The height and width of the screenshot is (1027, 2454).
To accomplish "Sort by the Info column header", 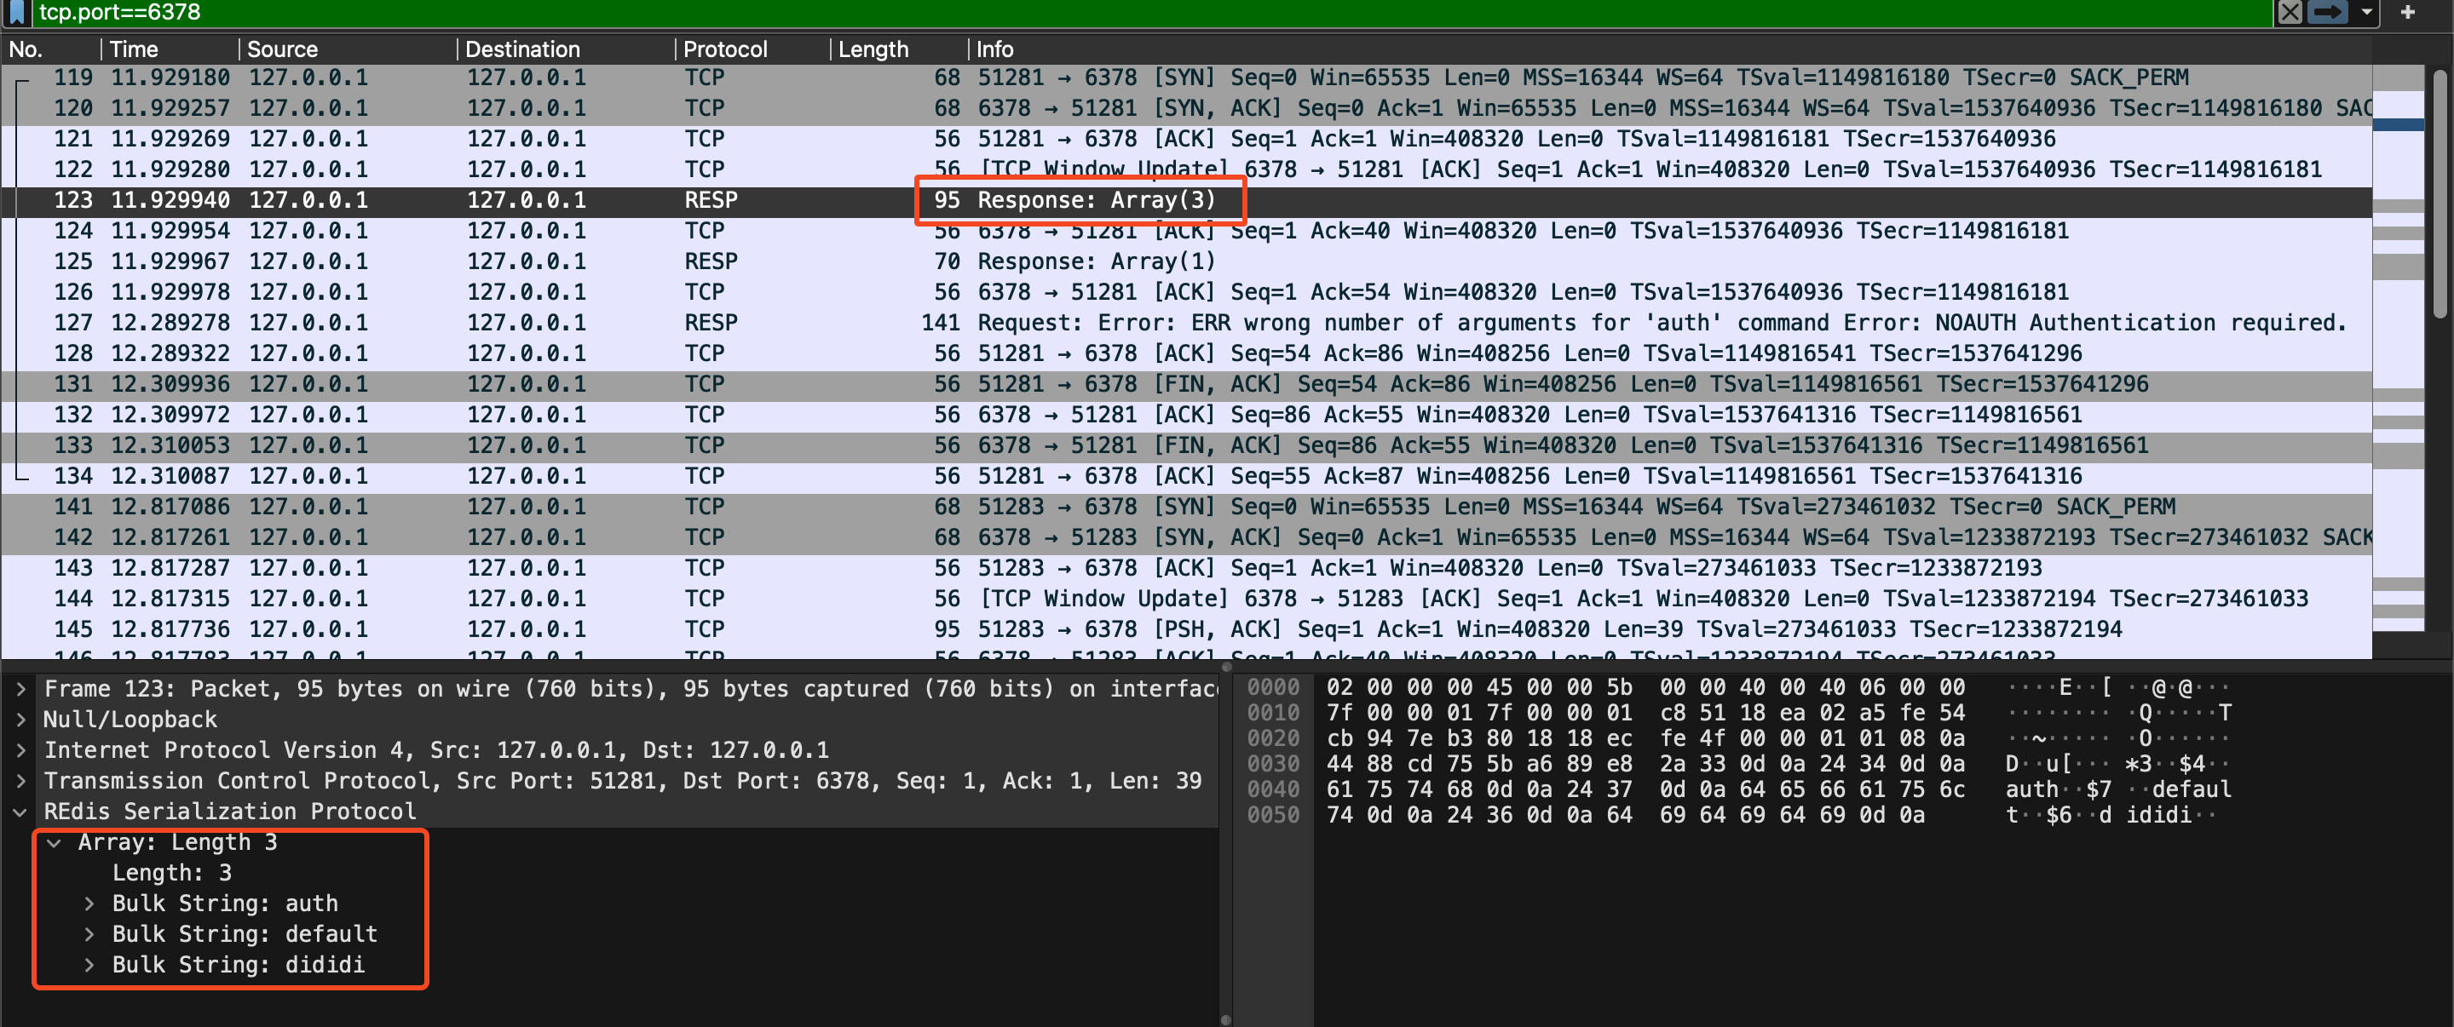I will point(994,49).
